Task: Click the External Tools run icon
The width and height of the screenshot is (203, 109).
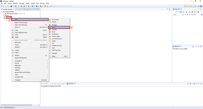Action: coord(41,6)
